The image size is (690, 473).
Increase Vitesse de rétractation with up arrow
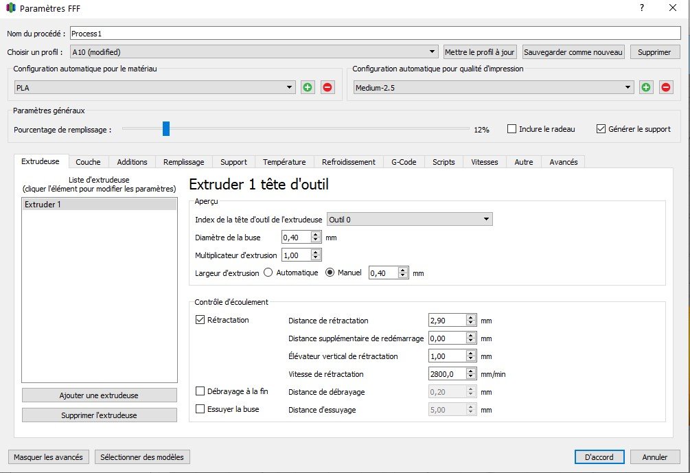470,371
